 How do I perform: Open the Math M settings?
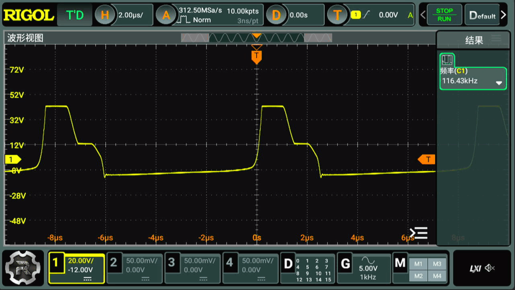[x=400, y=263]
